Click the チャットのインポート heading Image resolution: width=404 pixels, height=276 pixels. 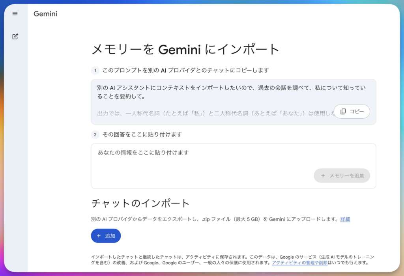[140, 203]
